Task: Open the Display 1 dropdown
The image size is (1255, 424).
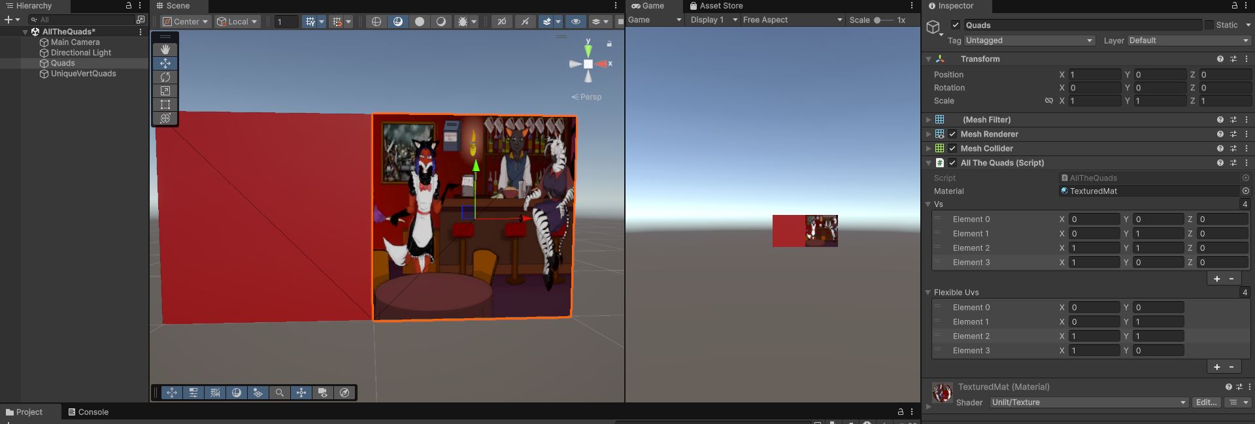Action: 714,20
